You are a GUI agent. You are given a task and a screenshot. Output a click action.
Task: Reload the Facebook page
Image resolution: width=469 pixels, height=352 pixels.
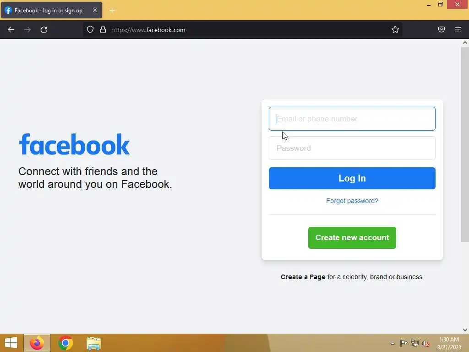[44, 30]
